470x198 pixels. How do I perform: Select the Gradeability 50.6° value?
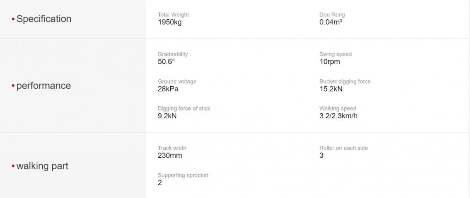[x=166, y=62]
